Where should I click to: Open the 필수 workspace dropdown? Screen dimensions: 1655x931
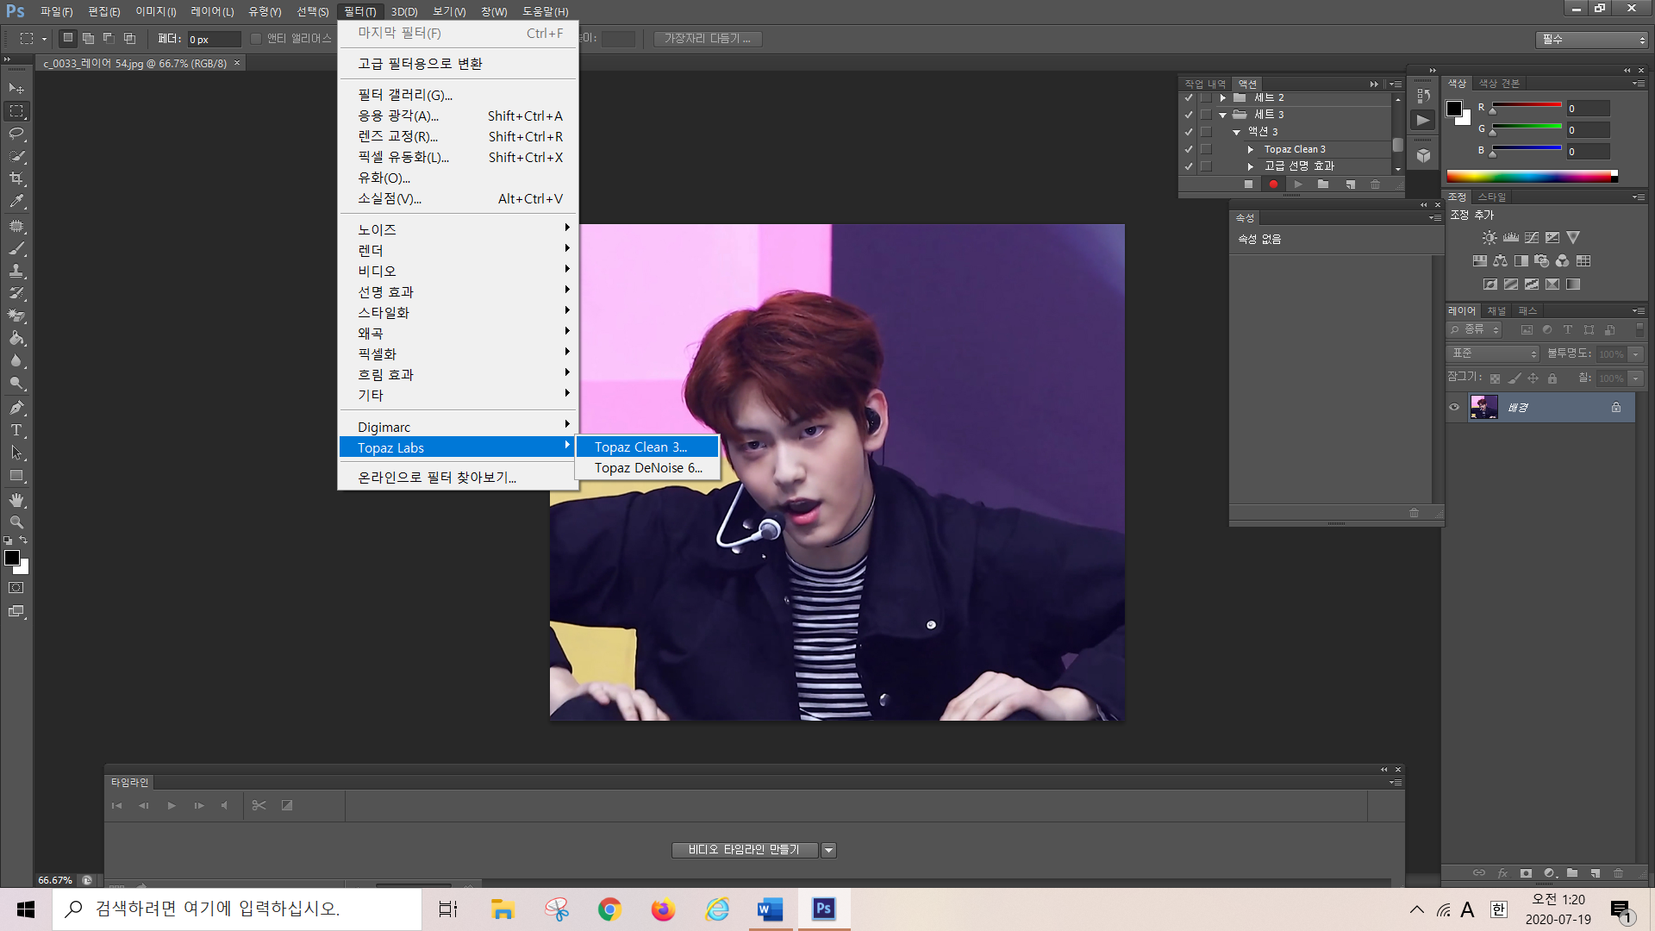pos(1591,40)
